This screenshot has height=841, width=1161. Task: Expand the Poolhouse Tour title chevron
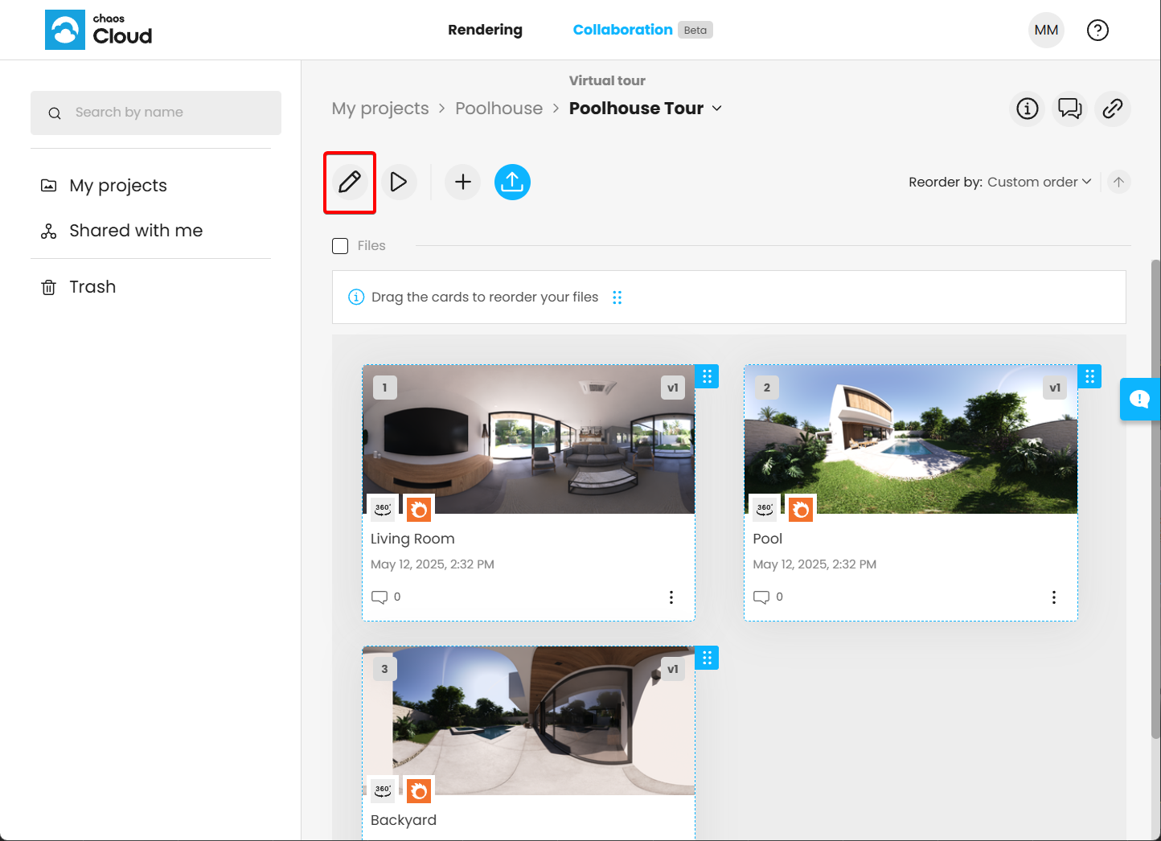pyautogui.click(x=717, y=109)
